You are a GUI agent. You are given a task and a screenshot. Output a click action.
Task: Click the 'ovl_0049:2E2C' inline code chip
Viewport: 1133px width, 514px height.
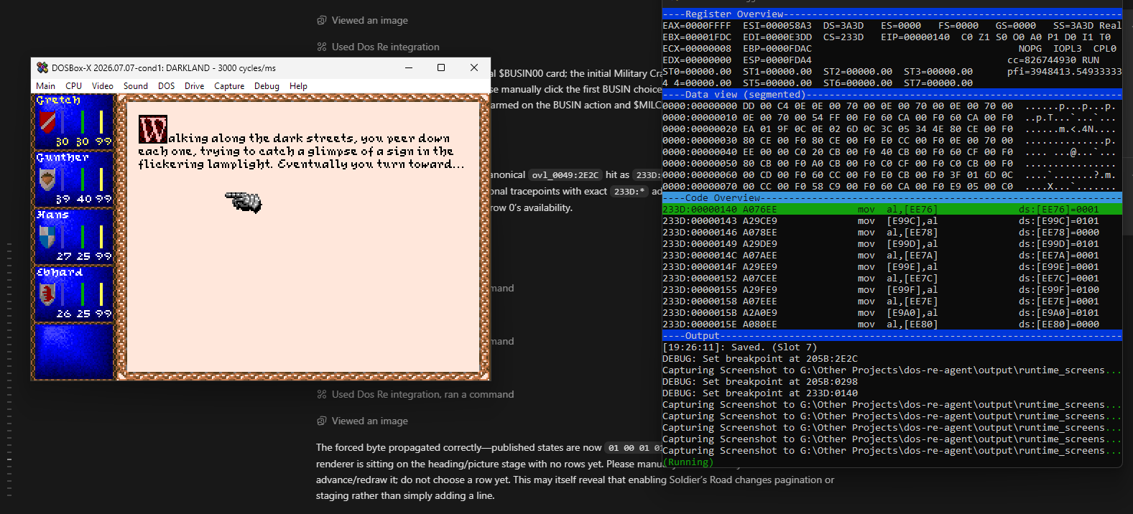tap(565, 175)
